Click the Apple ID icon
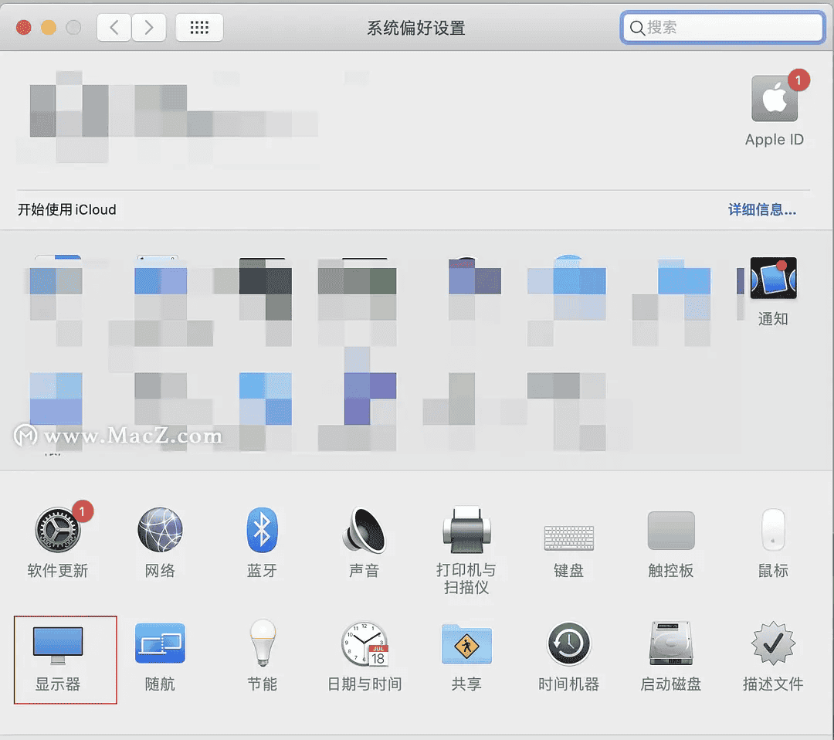This screenshot has width=834, height=740. (x=774, y=100)
